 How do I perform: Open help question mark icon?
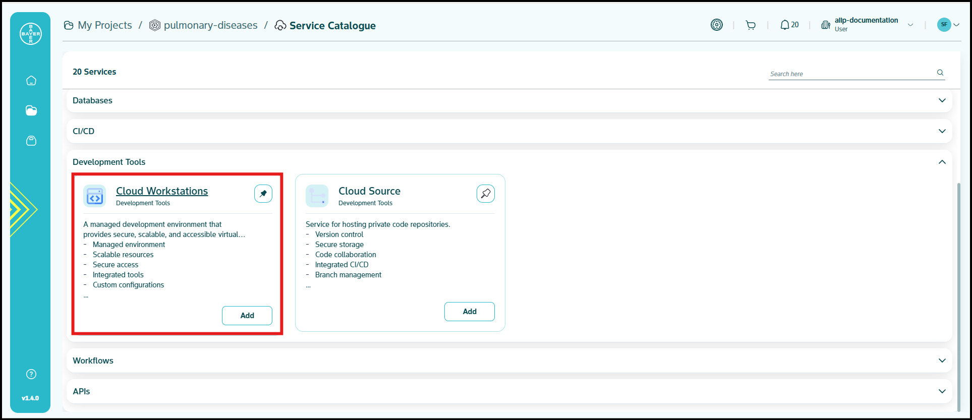[31, 374]
